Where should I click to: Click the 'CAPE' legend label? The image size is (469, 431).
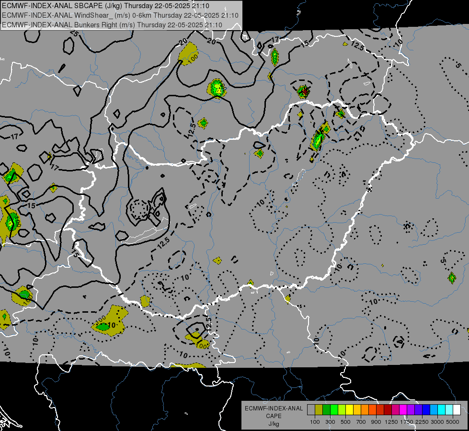pyautogui.click(x=274, y=416)
